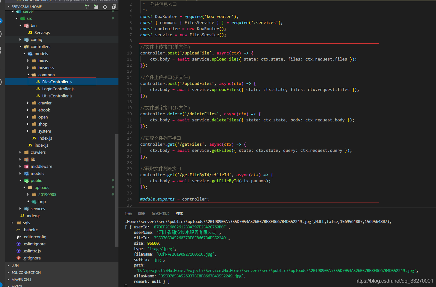Open the 问题 panel tab
436x287 pixels.
tap(128, 213)
